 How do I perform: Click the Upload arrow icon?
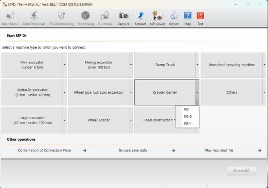point(140,18)
